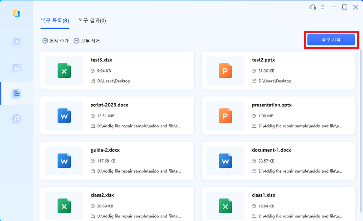Click the PowerPoint icon of presentation.pptx
This screenshot has width=363, height=221.
pos(225,116)
